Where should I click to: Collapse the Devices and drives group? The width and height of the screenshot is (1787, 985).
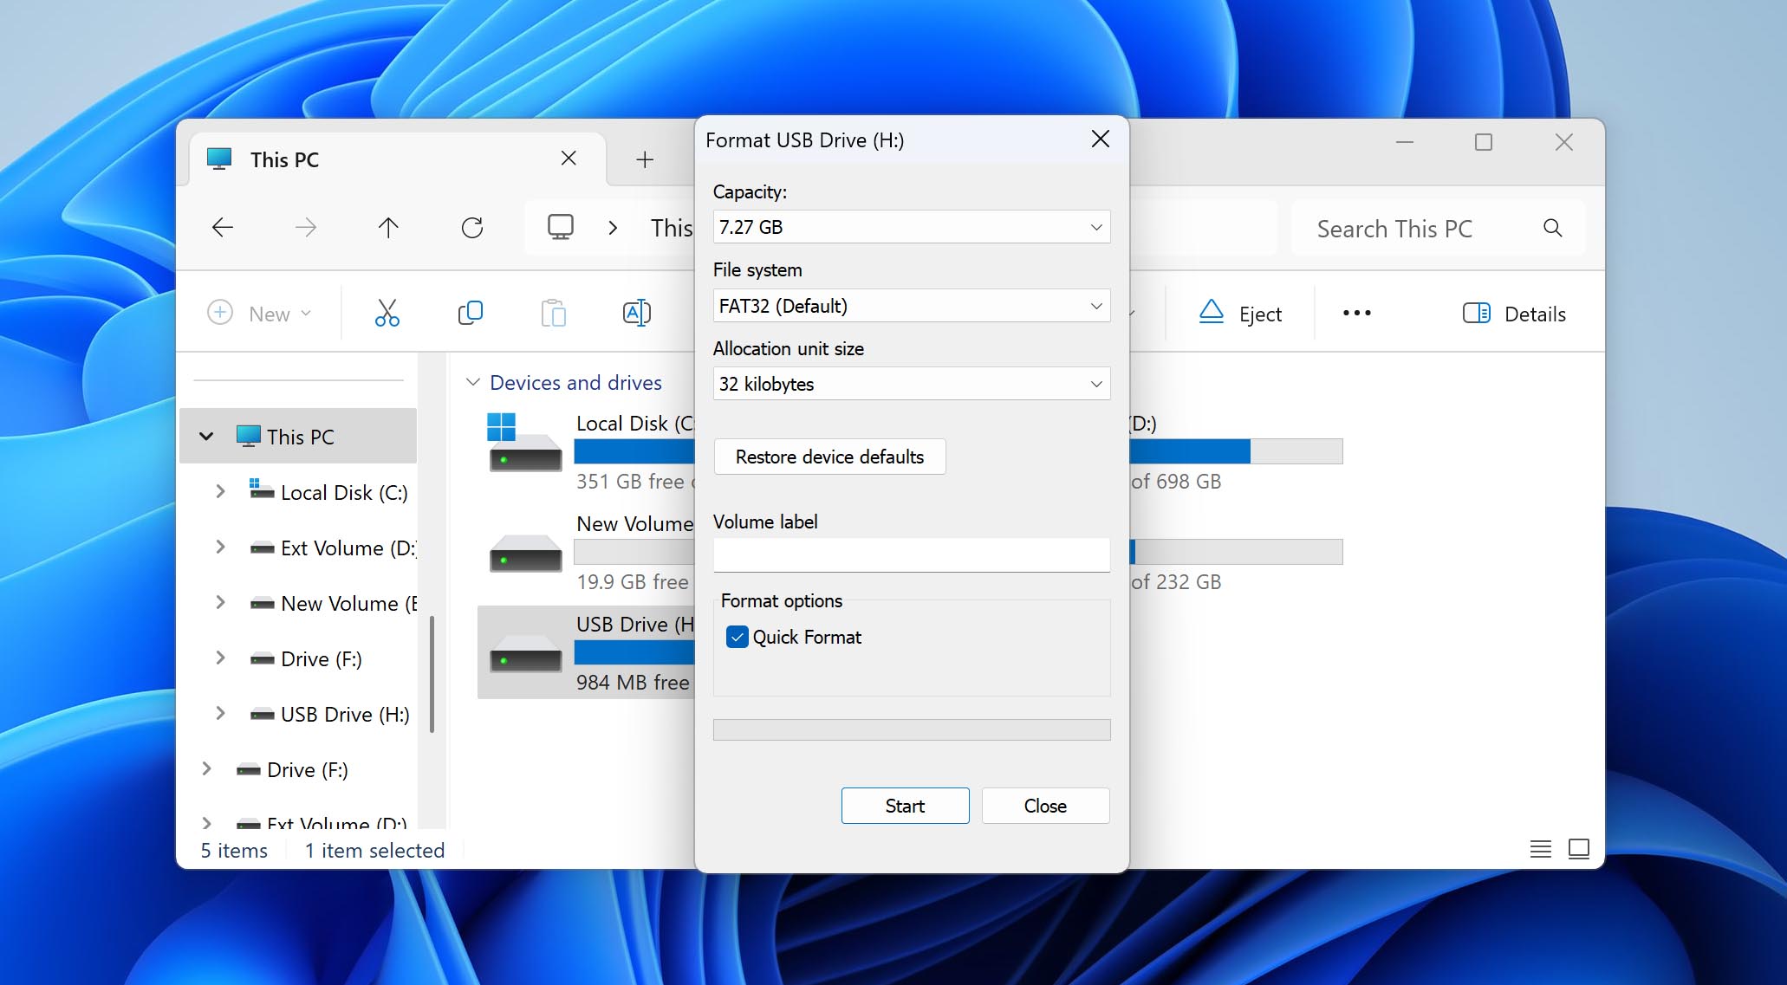(x=473, y=382)
